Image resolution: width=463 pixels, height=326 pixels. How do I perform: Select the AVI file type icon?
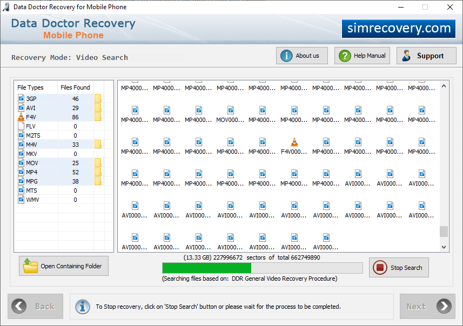[21, 108]
